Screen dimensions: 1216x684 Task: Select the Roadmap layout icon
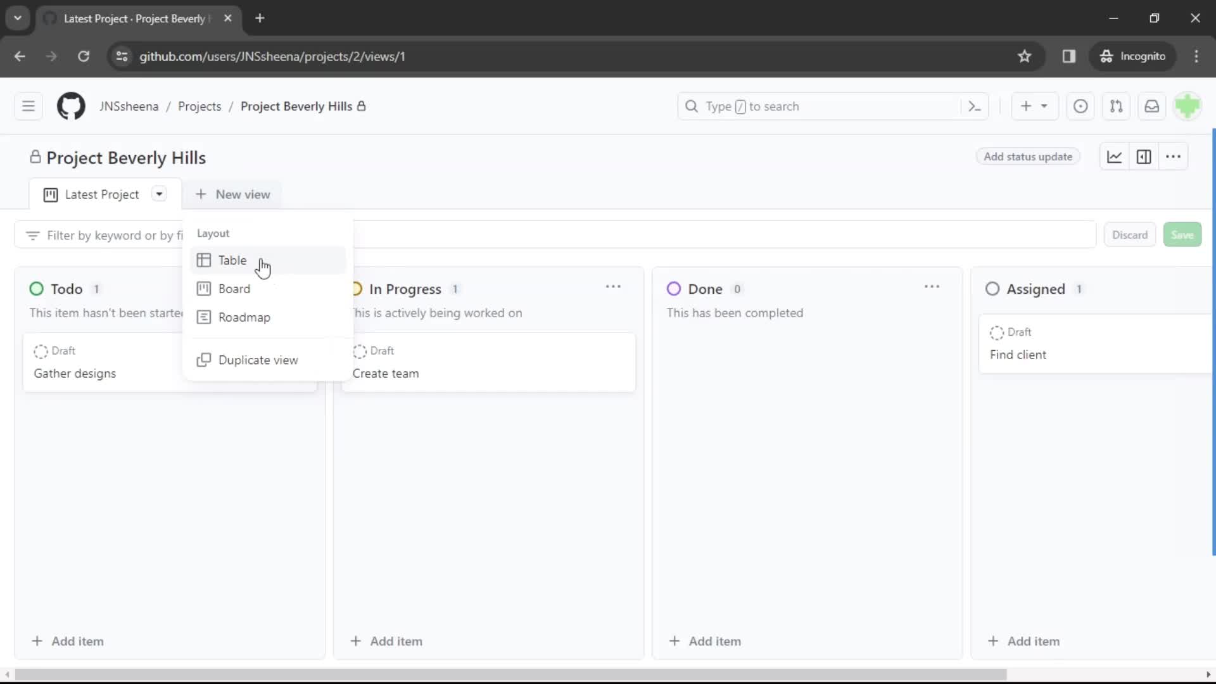(204, 317)
